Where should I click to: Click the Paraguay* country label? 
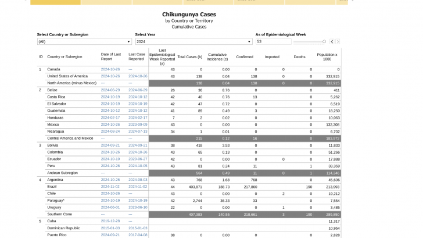click(x=57, y=200)
